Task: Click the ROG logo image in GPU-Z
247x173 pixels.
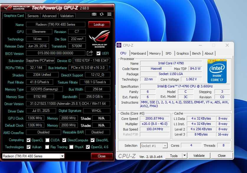Action: (99, 39)
